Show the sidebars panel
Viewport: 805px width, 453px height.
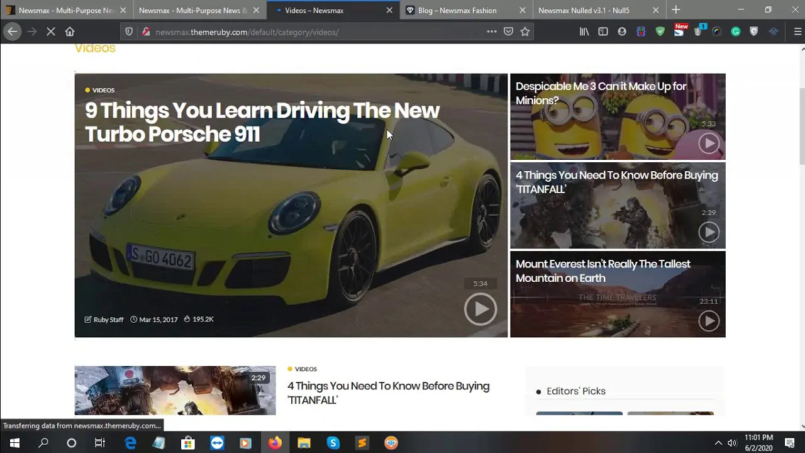[603, 31]
